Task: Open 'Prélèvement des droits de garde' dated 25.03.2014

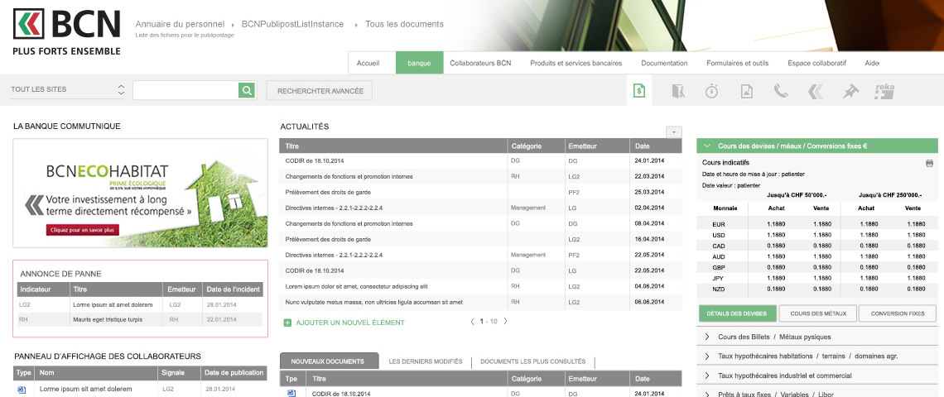Action: [x=328, y=192]
